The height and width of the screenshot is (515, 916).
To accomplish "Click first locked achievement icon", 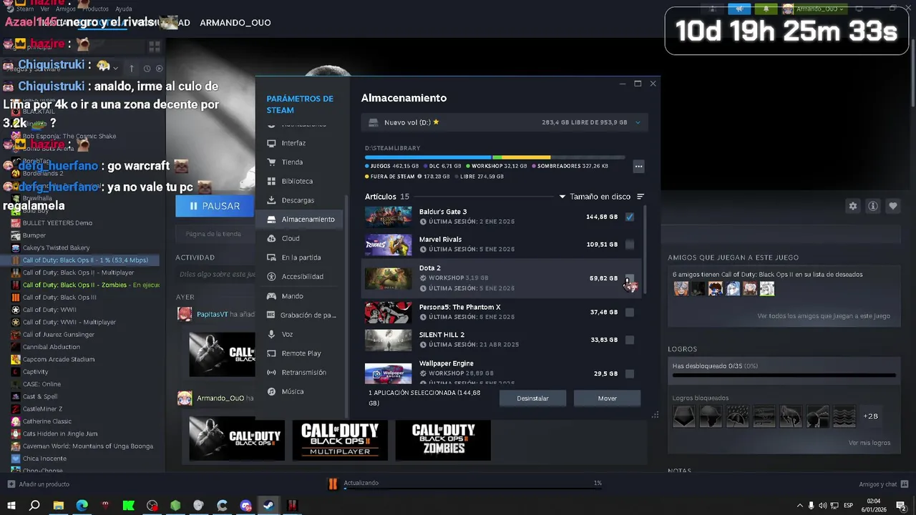I will tap(684, 416).
